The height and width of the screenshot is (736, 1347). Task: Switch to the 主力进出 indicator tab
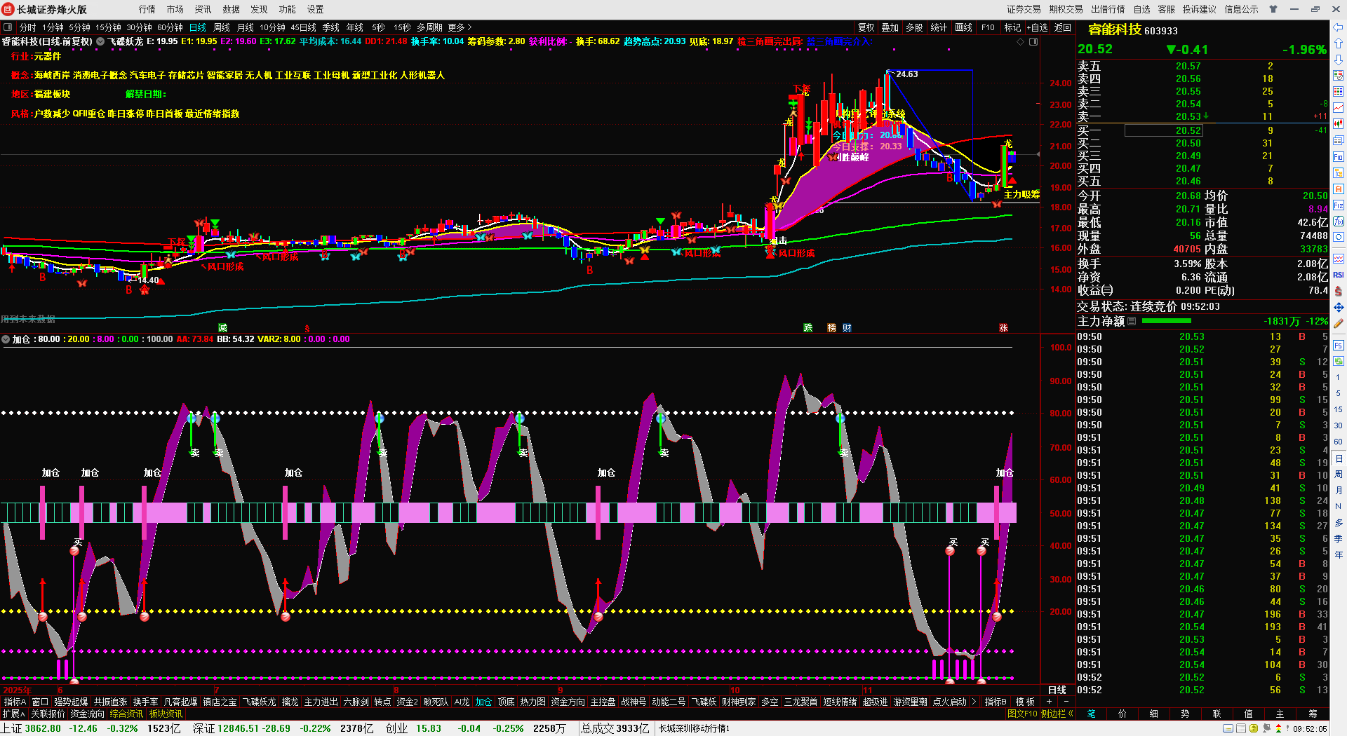pyautogui.click(x=321, y=702)
